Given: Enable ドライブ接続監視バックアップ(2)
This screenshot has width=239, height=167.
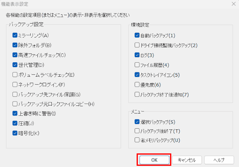Looking at the screenshot, I should [x=137, y=45].
